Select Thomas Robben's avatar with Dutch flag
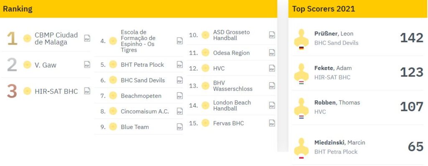This screenshot has height=166, width=428. (301, 108)
